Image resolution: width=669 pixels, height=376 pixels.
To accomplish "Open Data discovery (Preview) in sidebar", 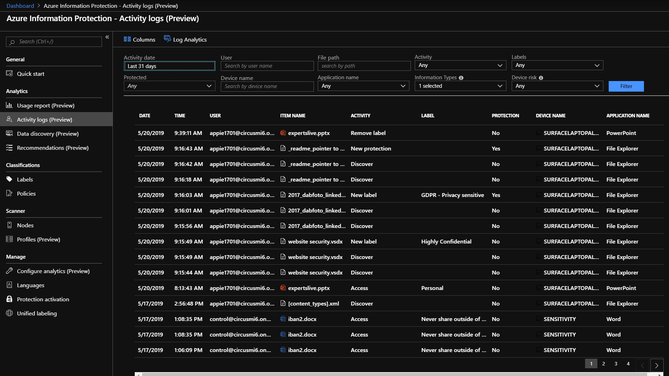I will 48,134.
